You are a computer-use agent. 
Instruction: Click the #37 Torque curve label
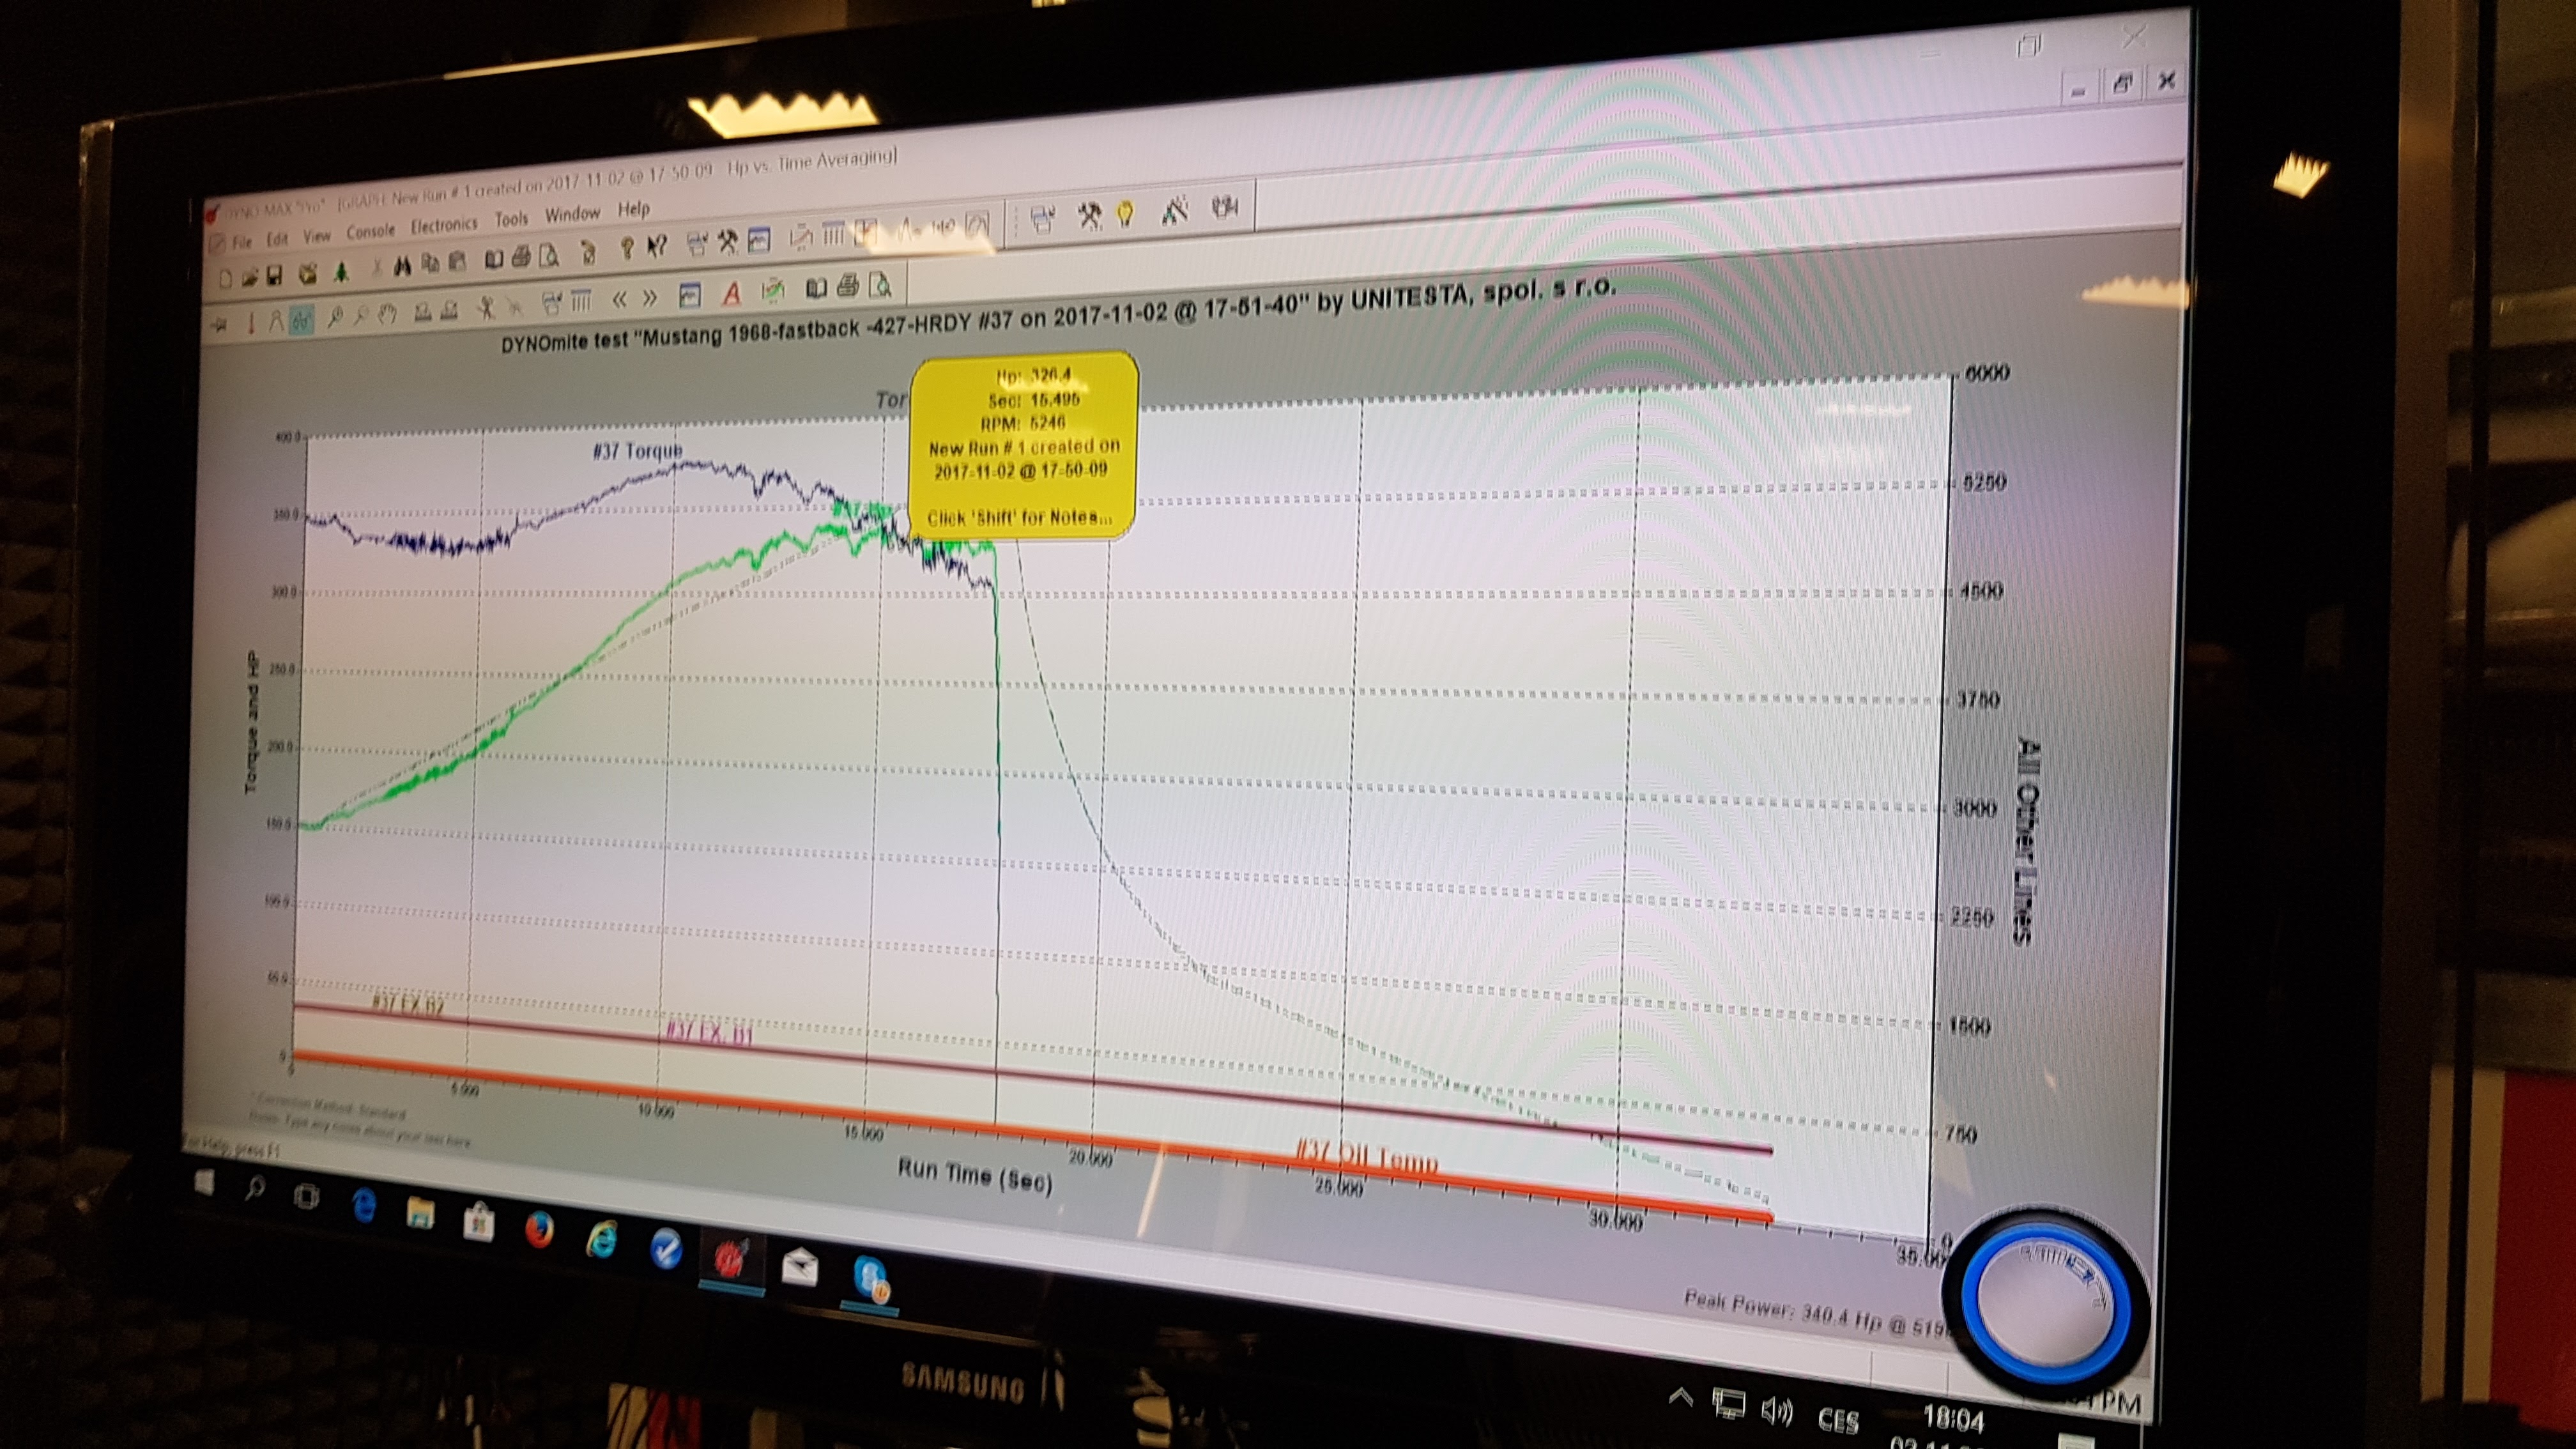(637, 451)
